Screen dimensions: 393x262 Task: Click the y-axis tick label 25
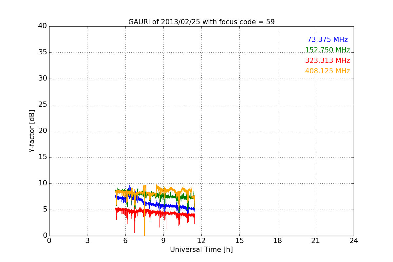coord(43,105)
